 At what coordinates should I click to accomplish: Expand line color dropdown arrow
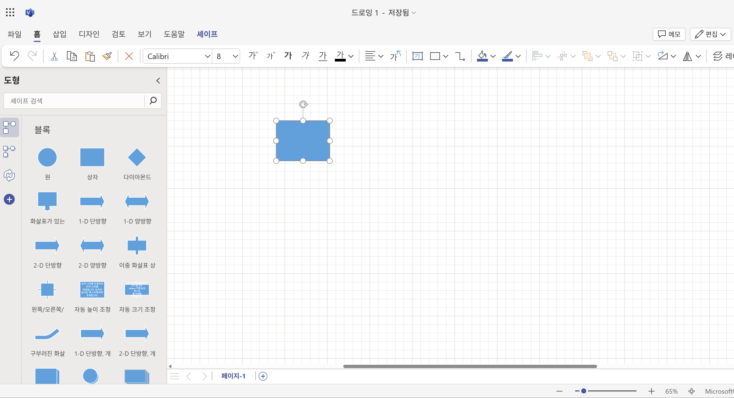click(518, 56)
